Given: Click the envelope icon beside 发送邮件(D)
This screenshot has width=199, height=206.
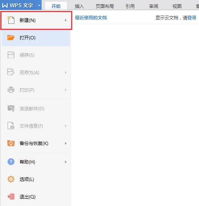Looking at the screenshot, I should pyautogui.click(x=11, y=108).
